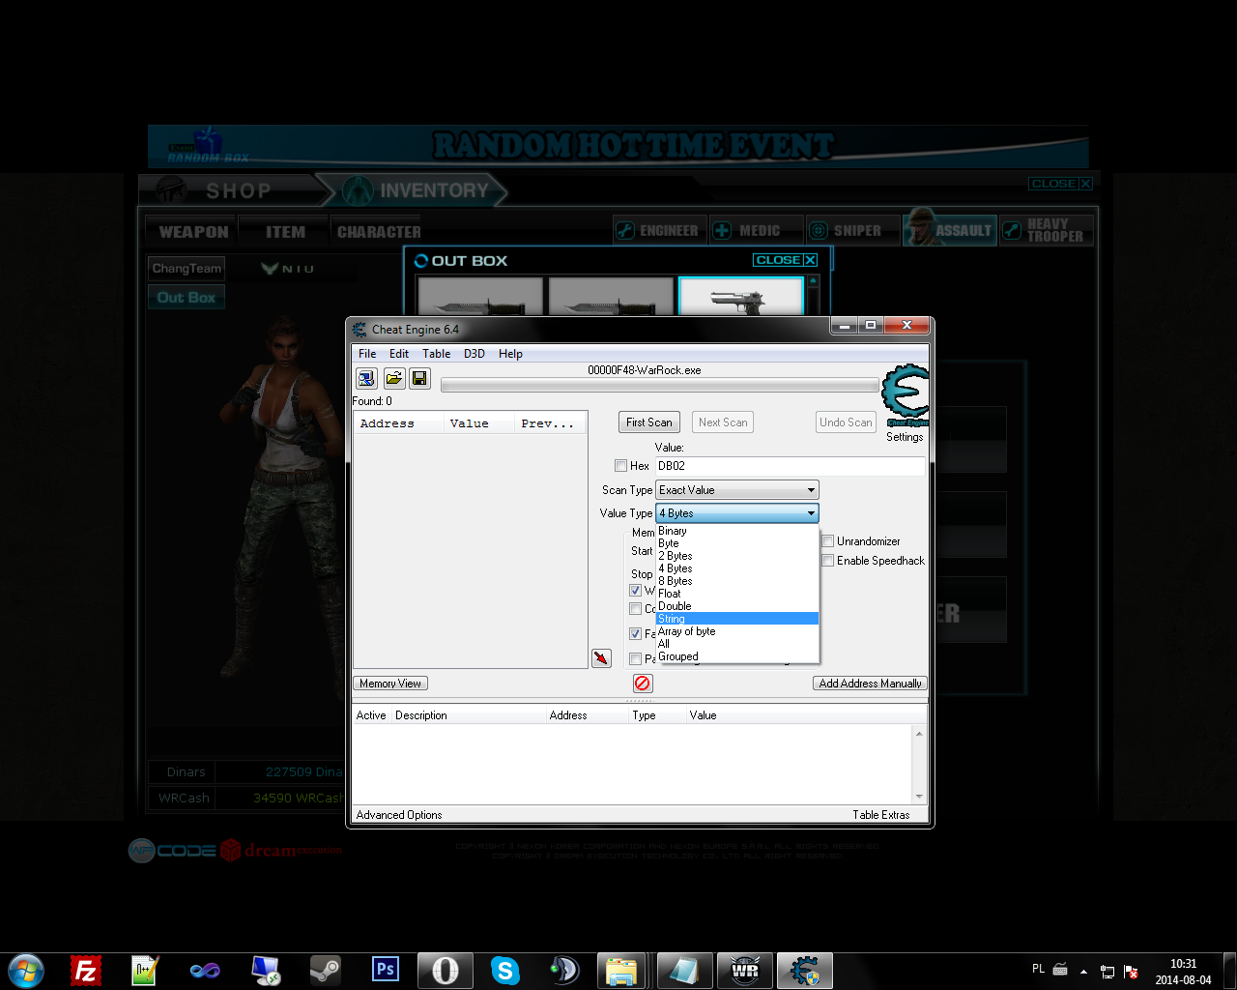Click address list scrollbar down arrow
1237x990 pixels.
coord(919,796)
